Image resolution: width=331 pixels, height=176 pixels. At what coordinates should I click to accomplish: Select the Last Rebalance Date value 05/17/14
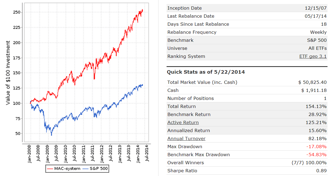click(x=316, y=16)
